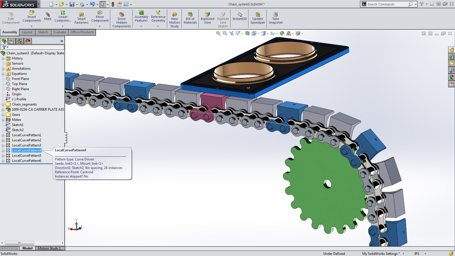
Task: Select the Instant3D button
Action: click(239, 17)
